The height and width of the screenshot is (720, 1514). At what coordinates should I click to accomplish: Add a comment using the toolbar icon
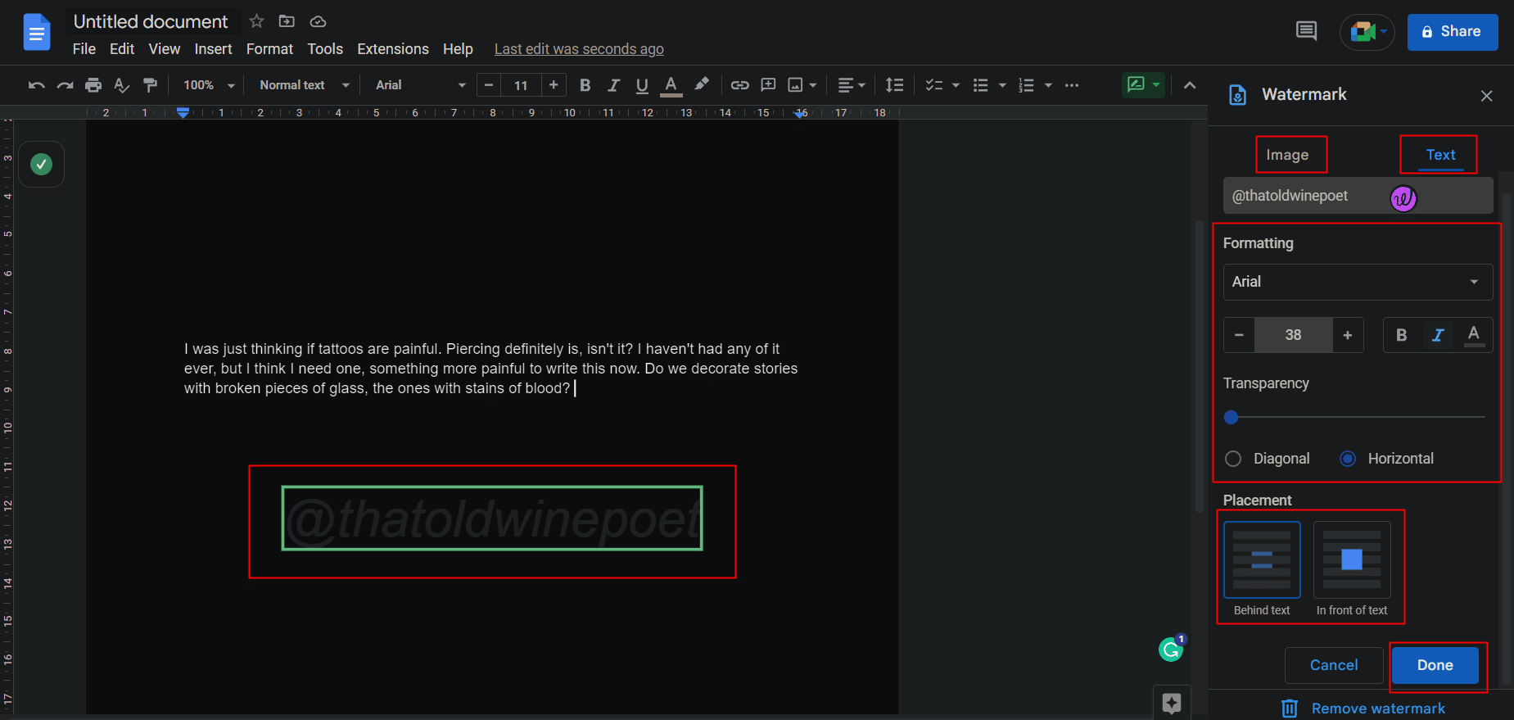point(768,85)
